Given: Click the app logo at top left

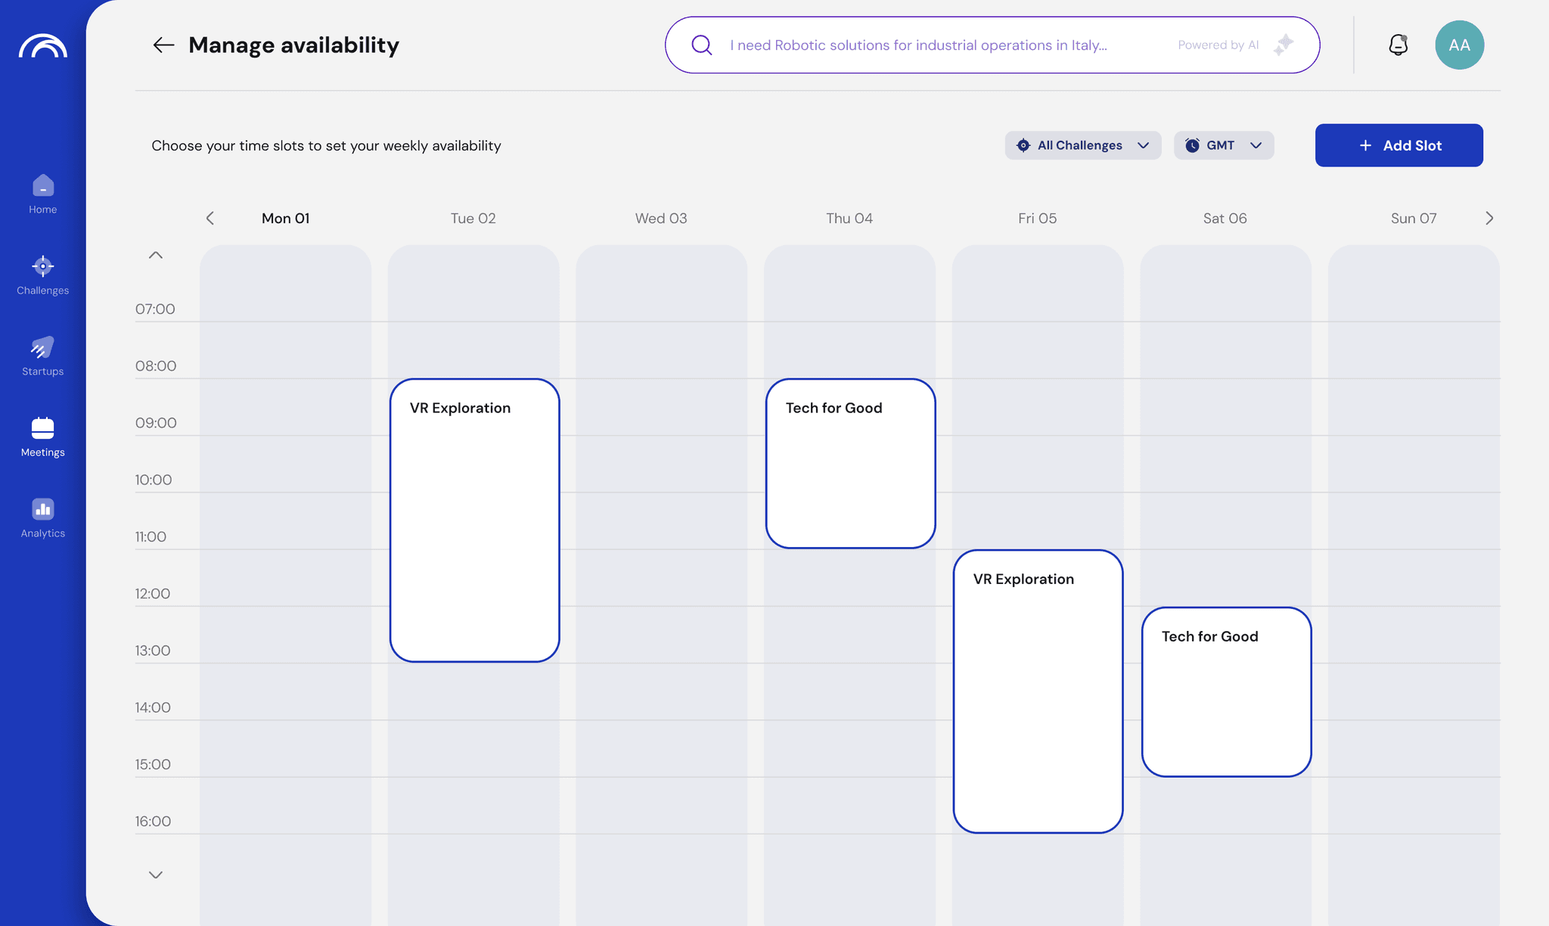Looking at the screenshot, I should tap(43, 47).
